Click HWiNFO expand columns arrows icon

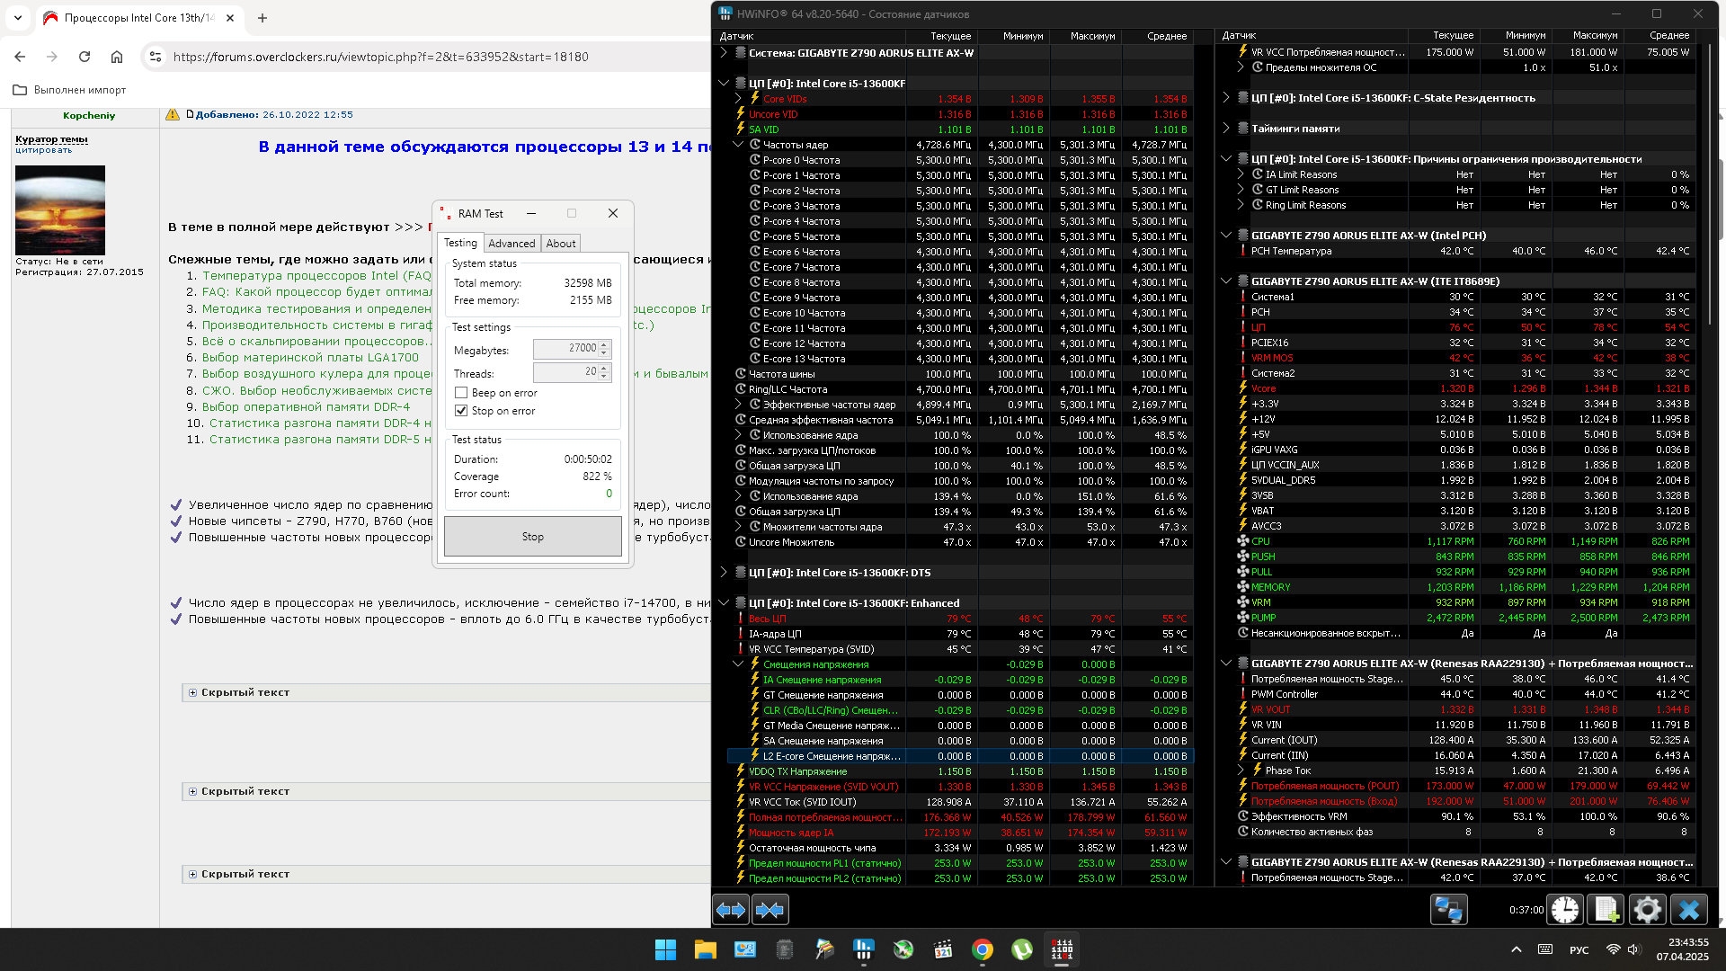[x=731, y=910]
